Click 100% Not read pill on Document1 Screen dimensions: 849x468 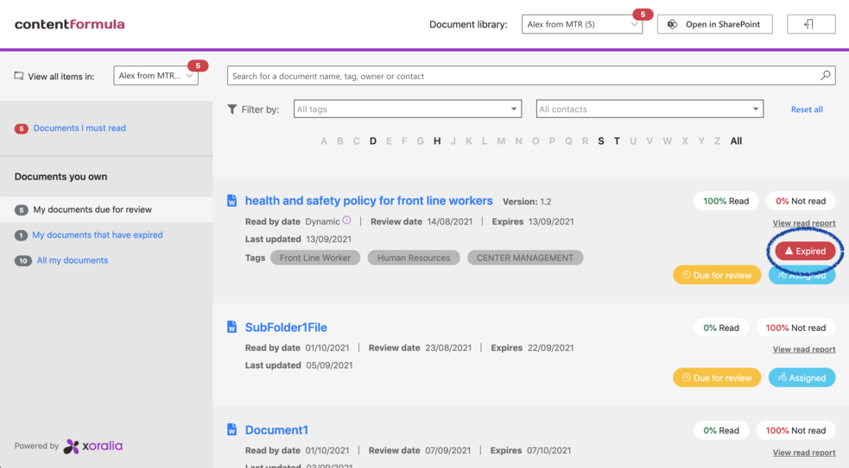795,430
